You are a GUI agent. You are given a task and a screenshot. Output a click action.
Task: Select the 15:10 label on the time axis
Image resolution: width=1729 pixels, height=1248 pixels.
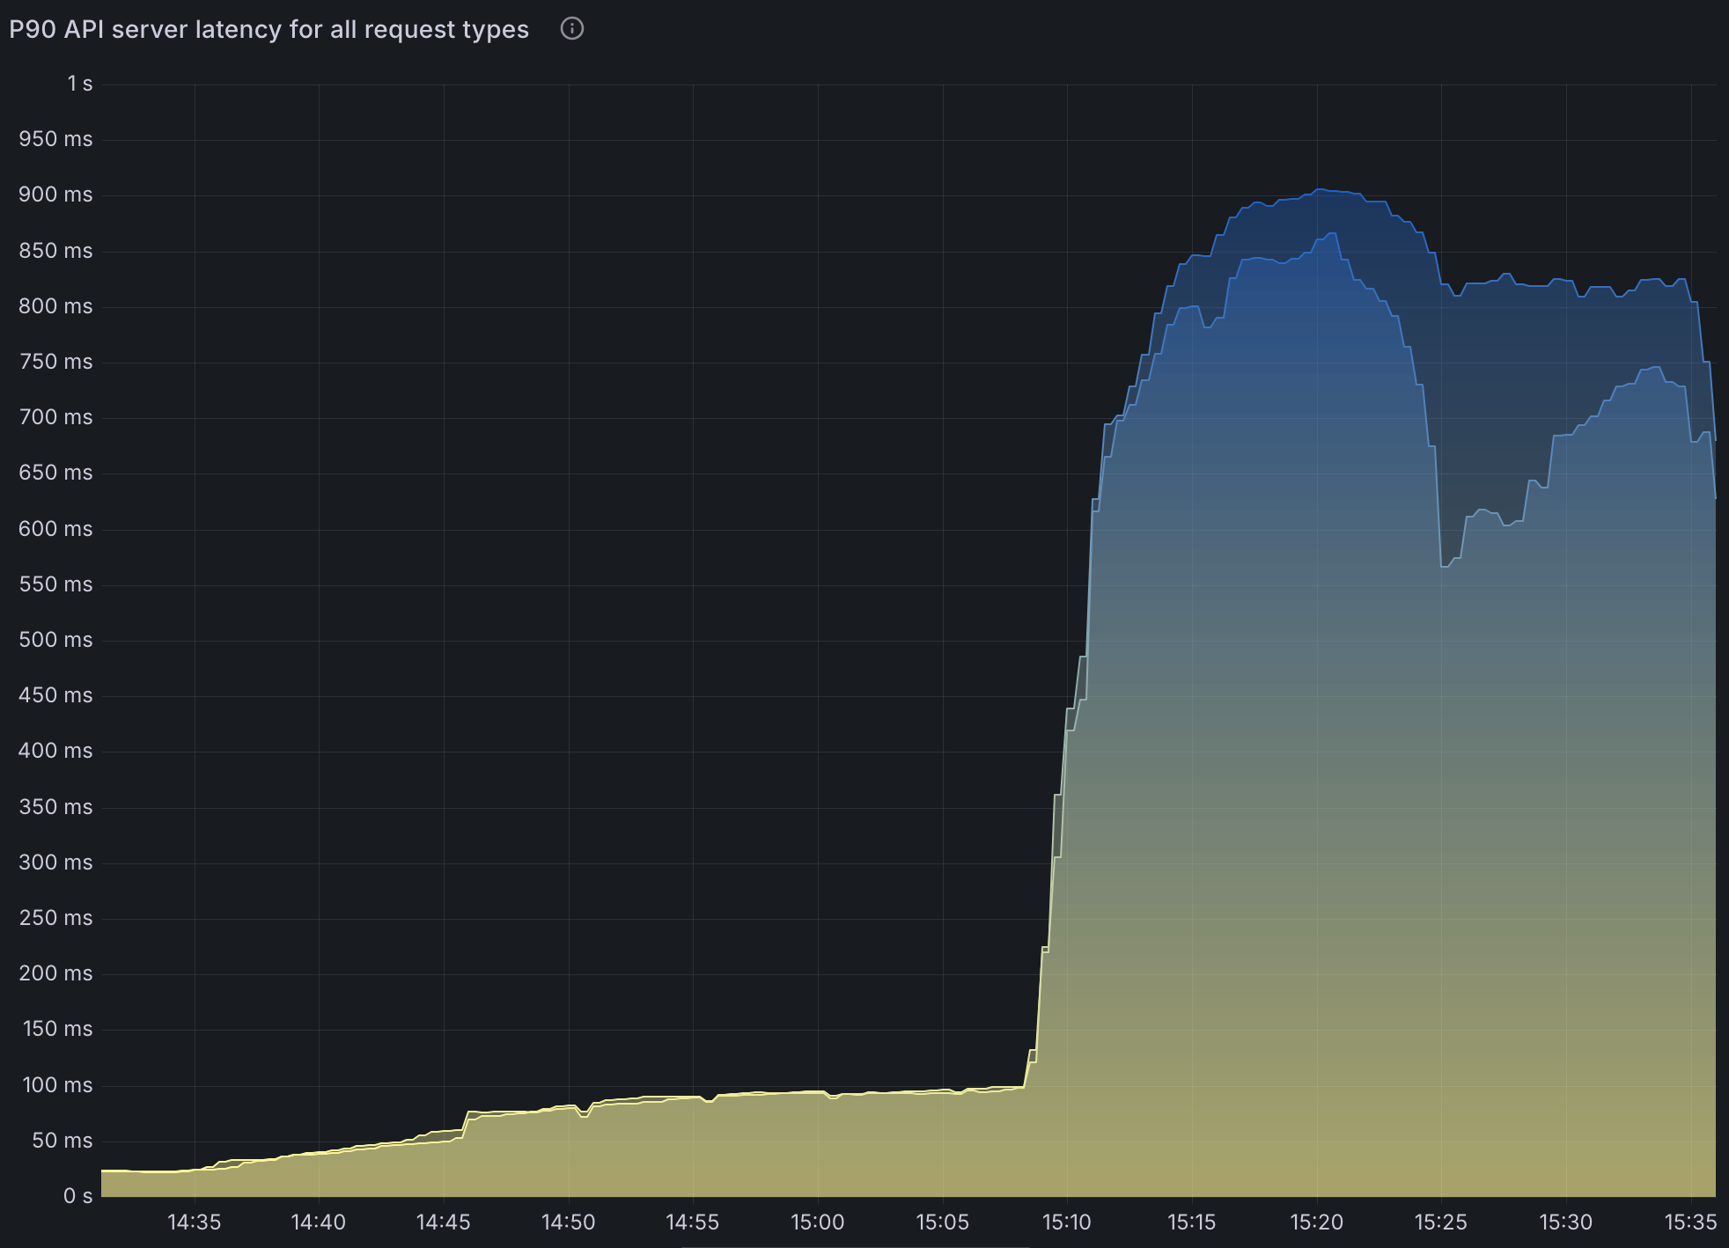[x=1067, y=1222]
